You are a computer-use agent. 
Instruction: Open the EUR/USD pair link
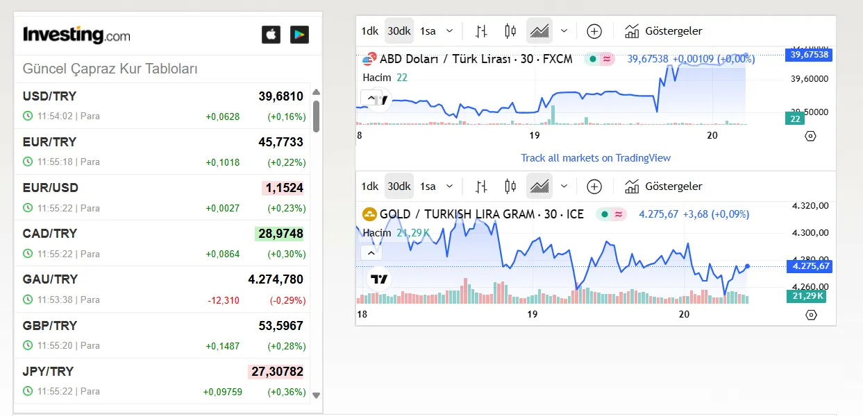pos(51,187)
